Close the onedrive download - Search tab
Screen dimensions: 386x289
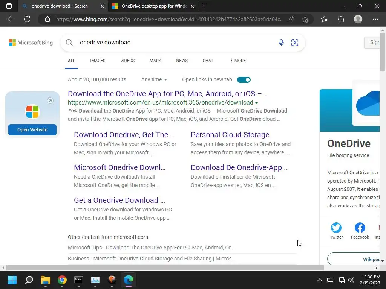103,6
